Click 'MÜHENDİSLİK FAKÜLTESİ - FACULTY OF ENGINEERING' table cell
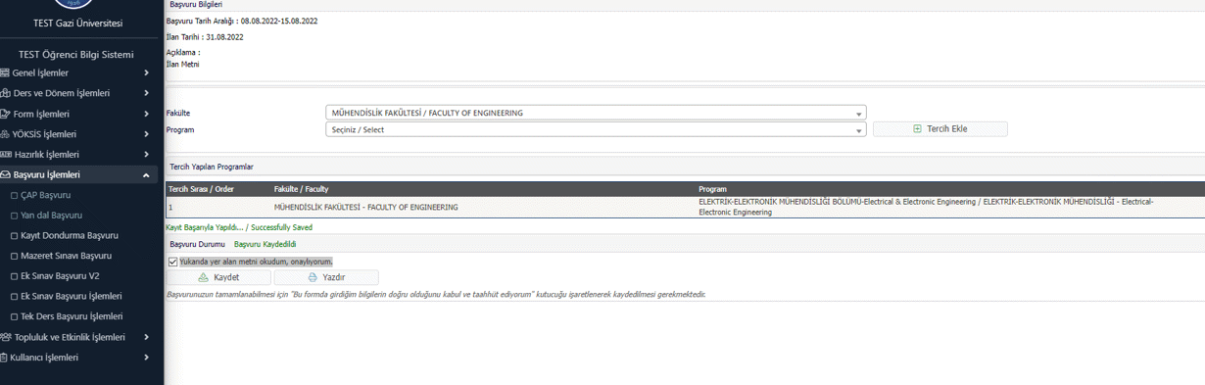 click(x=365, y=208)
